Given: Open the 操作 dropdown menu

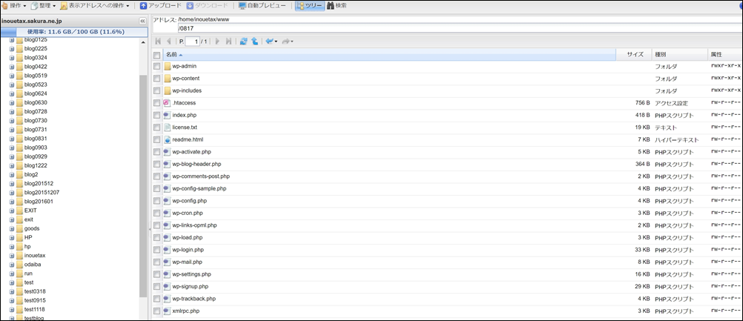Looking at the screenshot, I should click(15, 6).
